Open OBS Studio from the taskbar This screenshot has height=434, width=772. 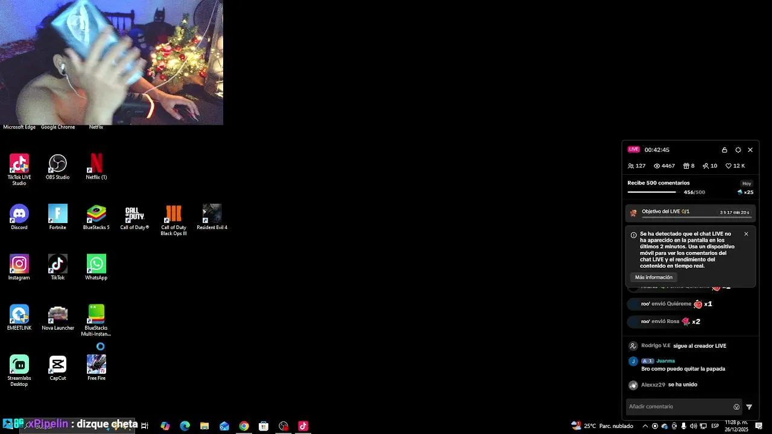click(x=283, y=426)
